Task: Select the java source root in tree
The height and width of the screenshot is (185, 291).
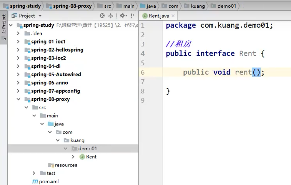Action: [x=59, y=124]
